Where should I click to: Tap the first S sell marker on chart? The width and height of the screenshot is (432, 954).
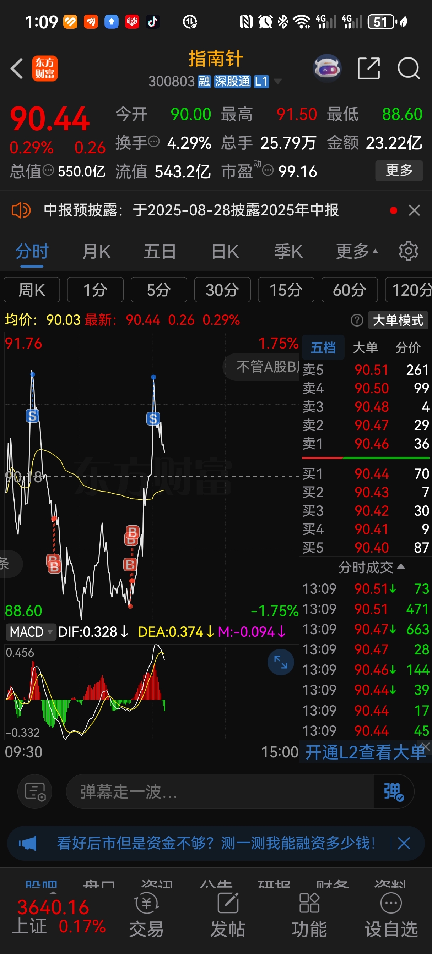[x=32, y=416]
